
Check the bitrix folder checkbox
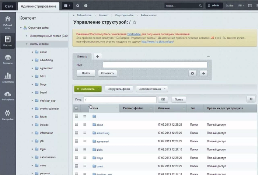click(76, 149)
